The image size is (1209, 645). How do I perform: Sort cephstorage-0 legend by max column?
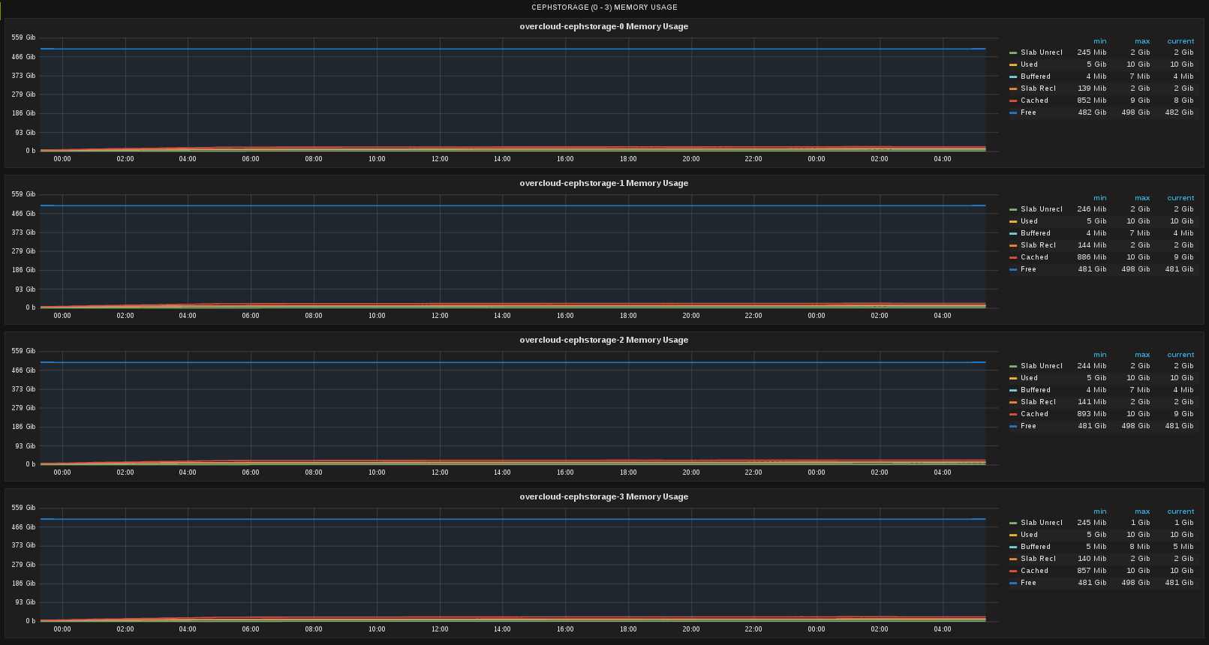(x=1142, y=41)
